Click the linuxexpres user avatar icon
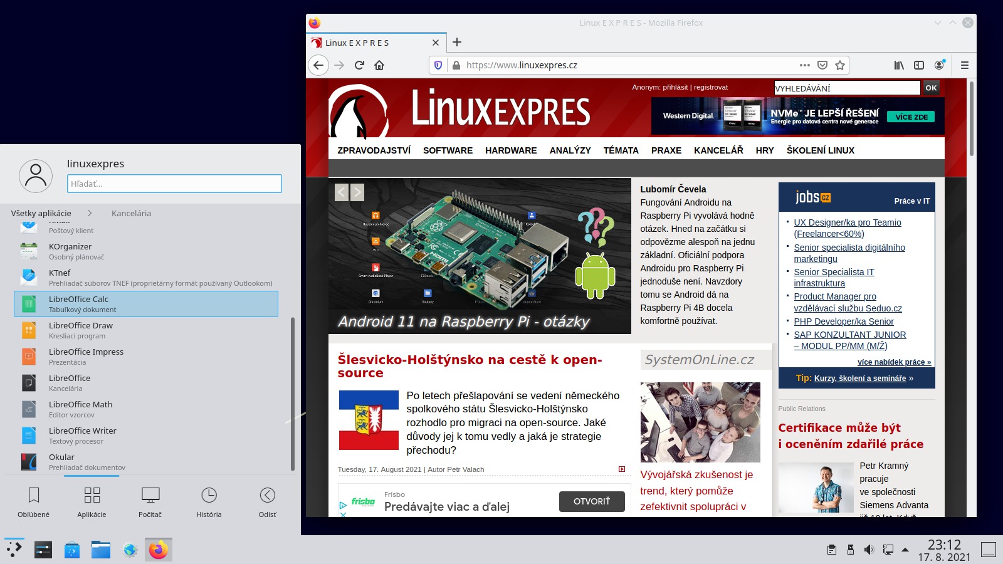This screenshot has width=1003, height=564. pyautogui.click(x=36, y=176)
